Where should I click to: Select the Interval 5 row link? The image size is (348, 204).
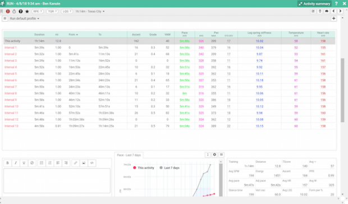point(11,74)
